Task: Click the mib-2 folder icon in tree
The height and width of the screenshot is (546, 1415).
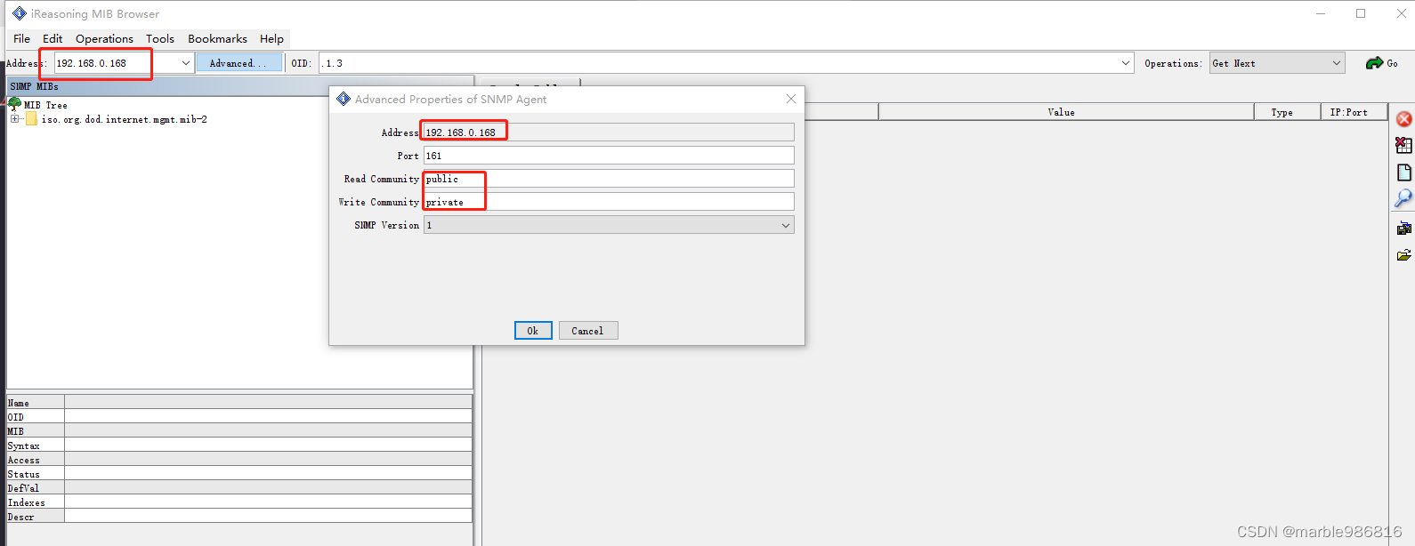Action: (x=32, y=119)
